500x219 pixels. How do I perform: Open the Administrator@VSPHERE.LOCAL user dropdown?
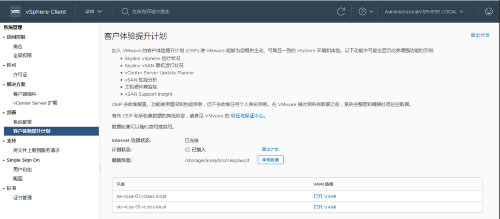point(425,12)
